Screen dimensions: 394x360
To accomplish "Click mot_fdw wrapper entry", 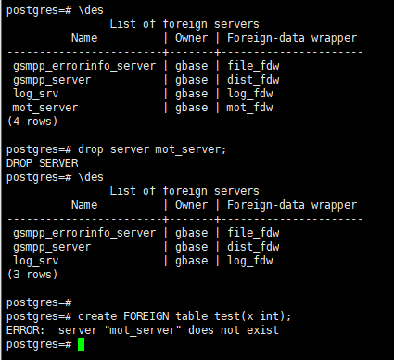I will (249, 108).
